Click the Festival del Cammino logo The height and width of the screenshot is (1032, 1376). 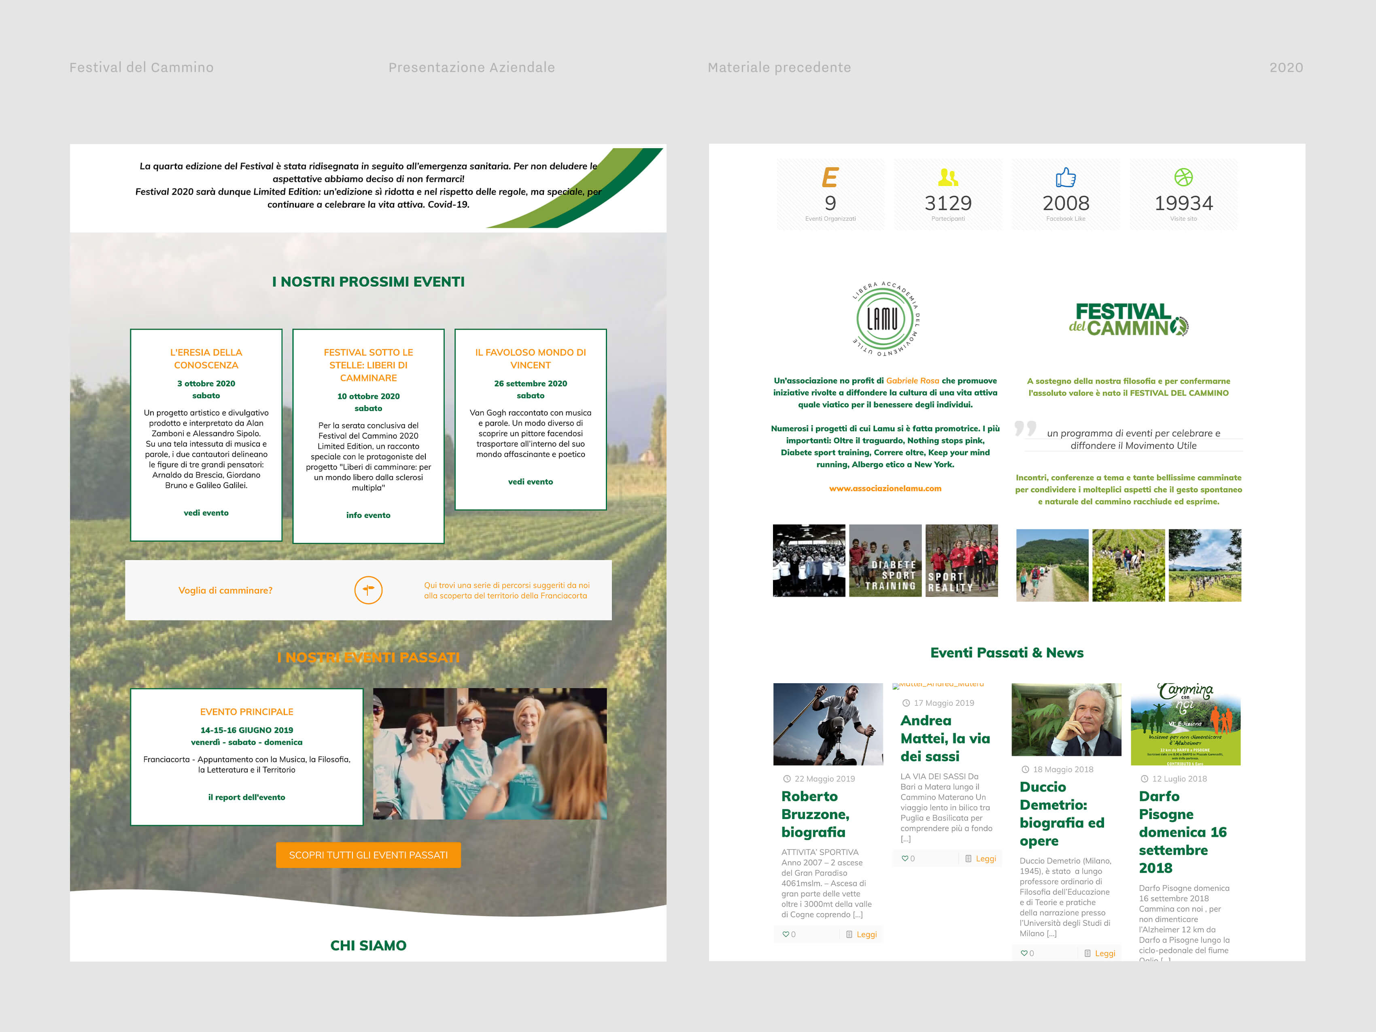[1128, 320]
